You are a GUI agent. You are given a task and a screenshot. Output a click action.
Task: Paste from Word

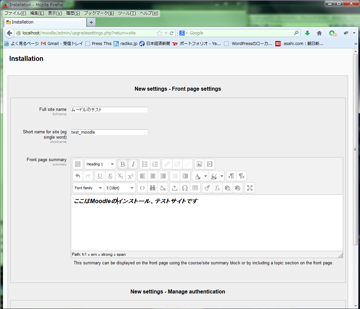point(238,188)
